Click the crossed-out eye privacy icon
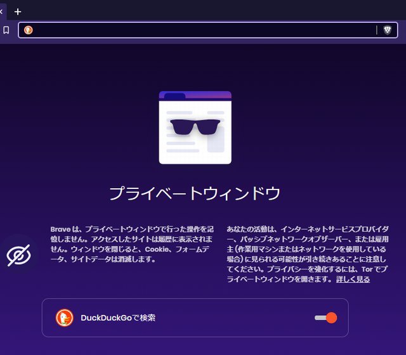 click(18, 255)
